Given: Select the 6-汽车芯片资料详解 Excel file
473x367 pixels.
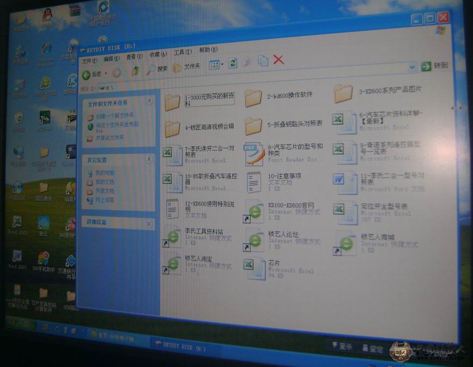Looking at the screenshot, I should pos(377,122).
